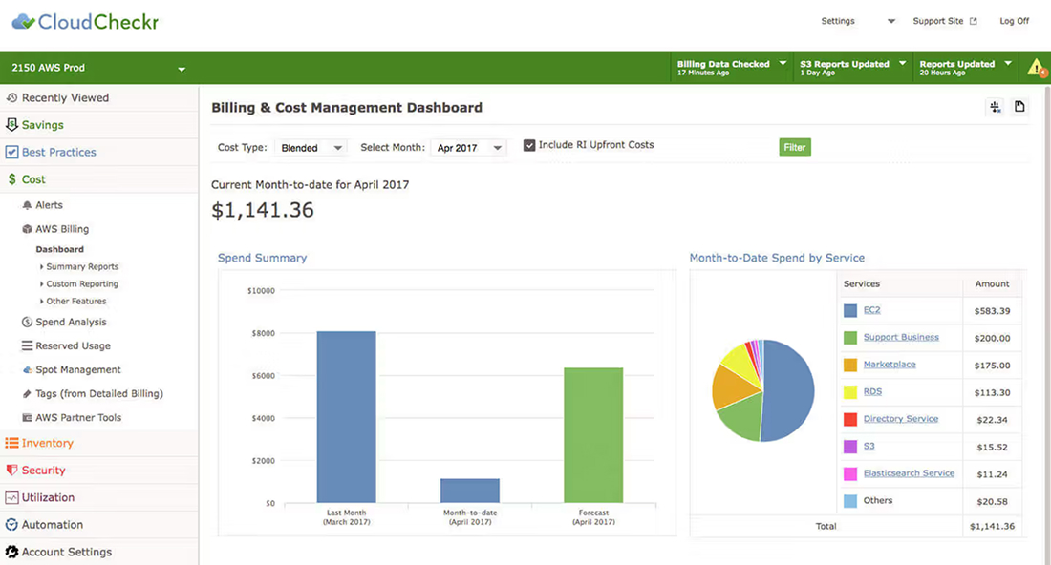The height and width of the screenshot is (565, 1051).
Task: Click the Savings piggy icon
Action: point(11,125)
